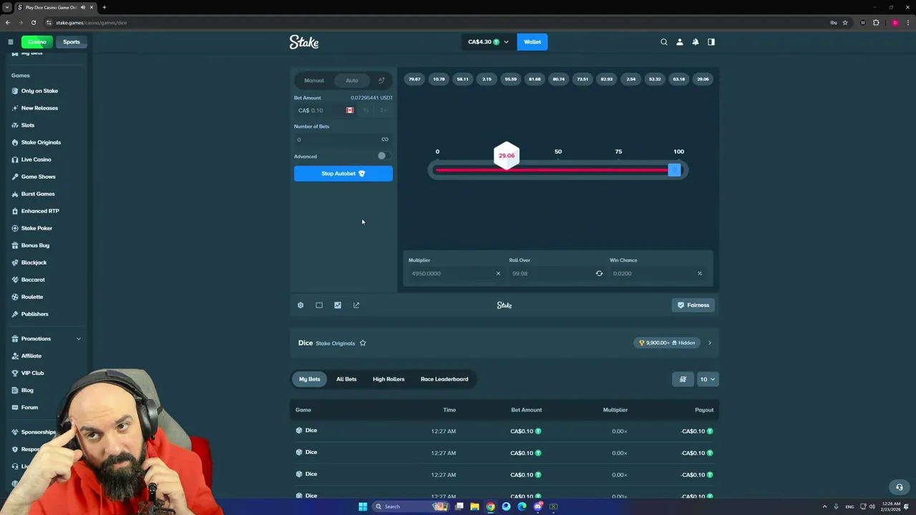Viewport: 916px width, 515px height.
Task: Click the Stake logo in the header
Action: pyautogui.click(x=304, y=42)
